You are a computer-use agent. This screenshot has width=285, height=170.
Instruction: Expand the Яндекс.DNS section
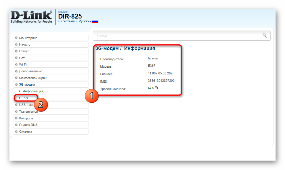pyautogui.click(x=28, y=125)
